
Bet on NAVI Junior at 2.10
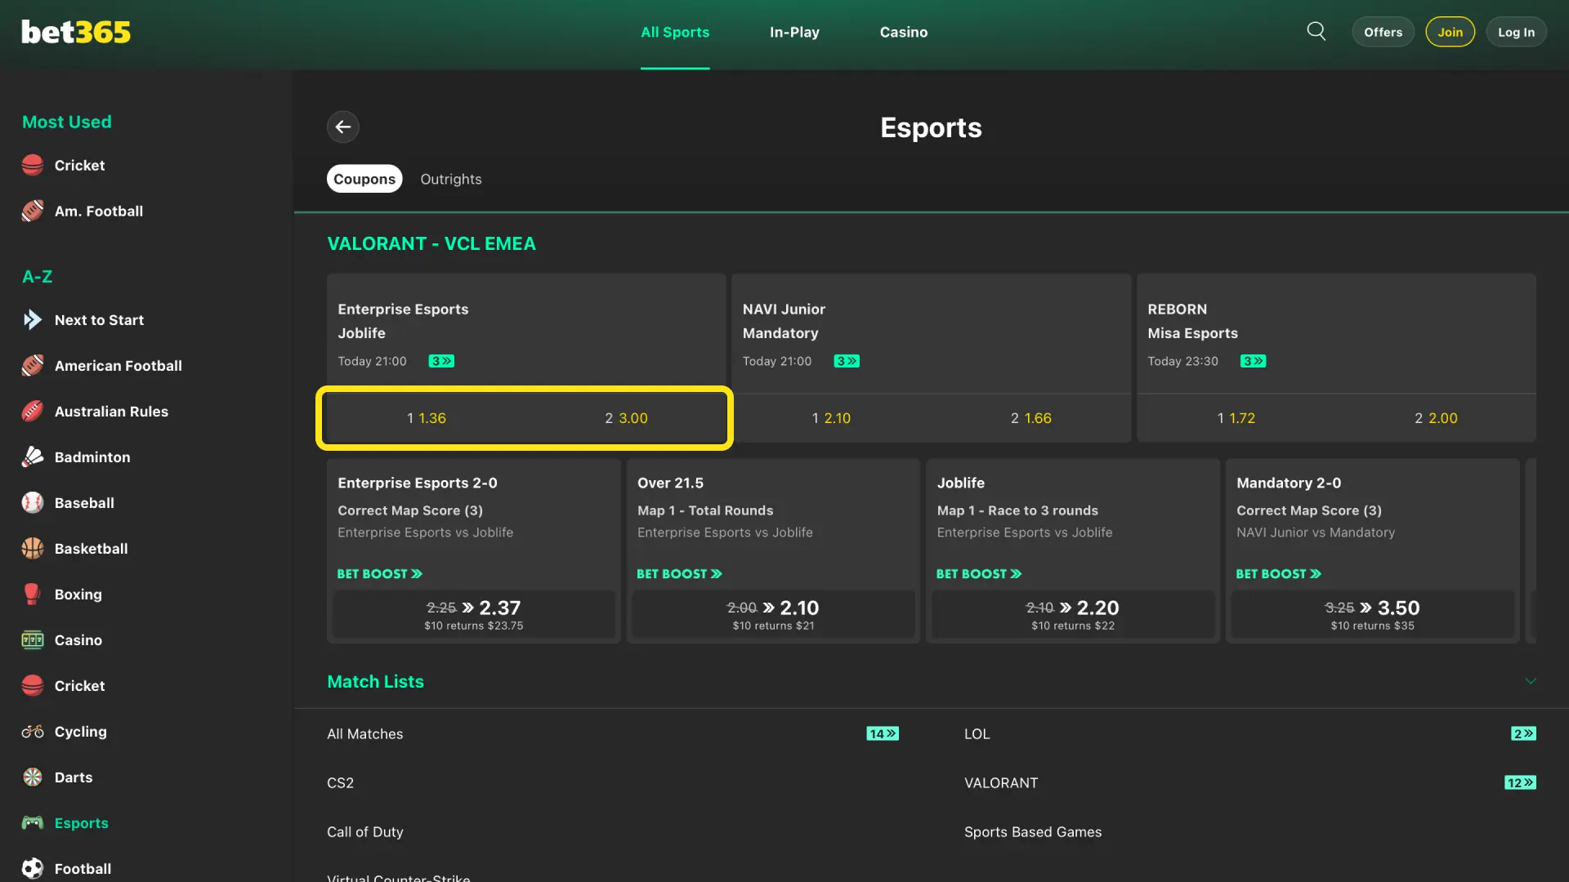coord(831,418)
